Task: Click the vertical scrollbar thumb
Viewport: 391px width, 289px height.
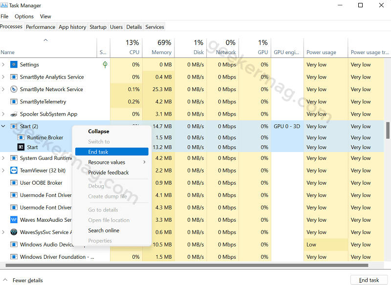Action: coord(388,130)
